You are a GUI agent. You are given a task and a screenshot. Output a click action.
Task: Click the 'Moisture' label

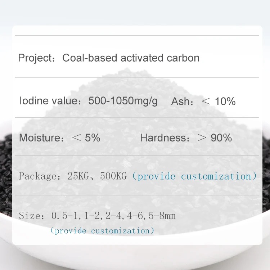[x=39, y=138]
